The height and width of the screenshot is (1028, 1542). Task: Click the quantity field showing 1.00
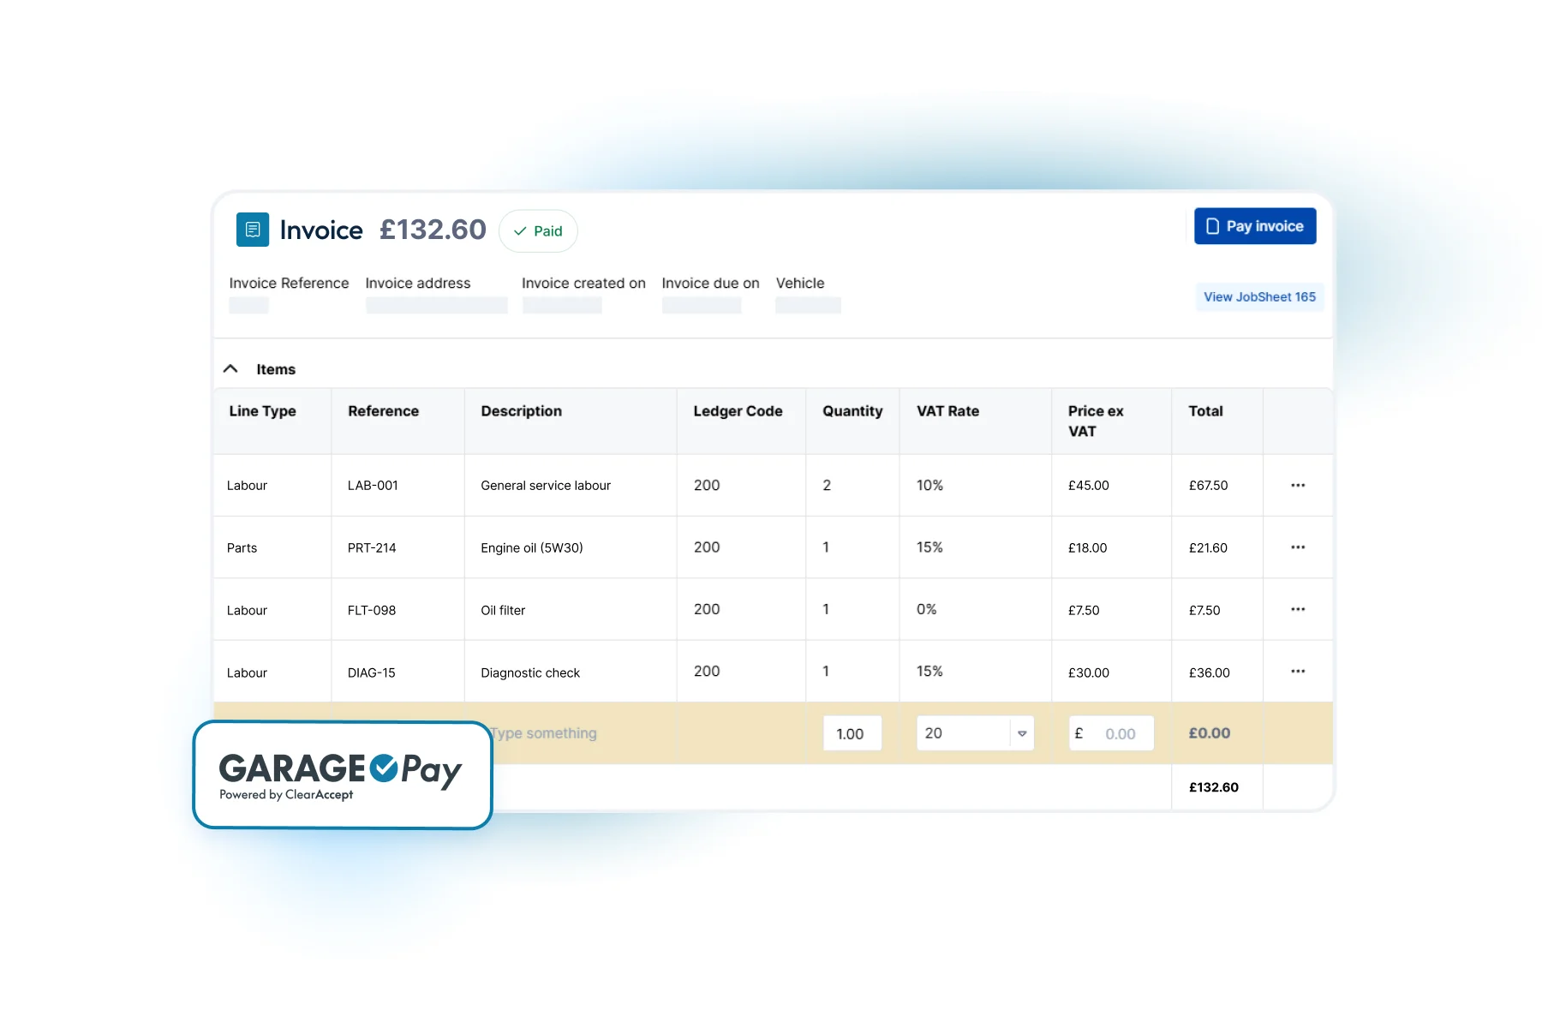pos(852,733)
